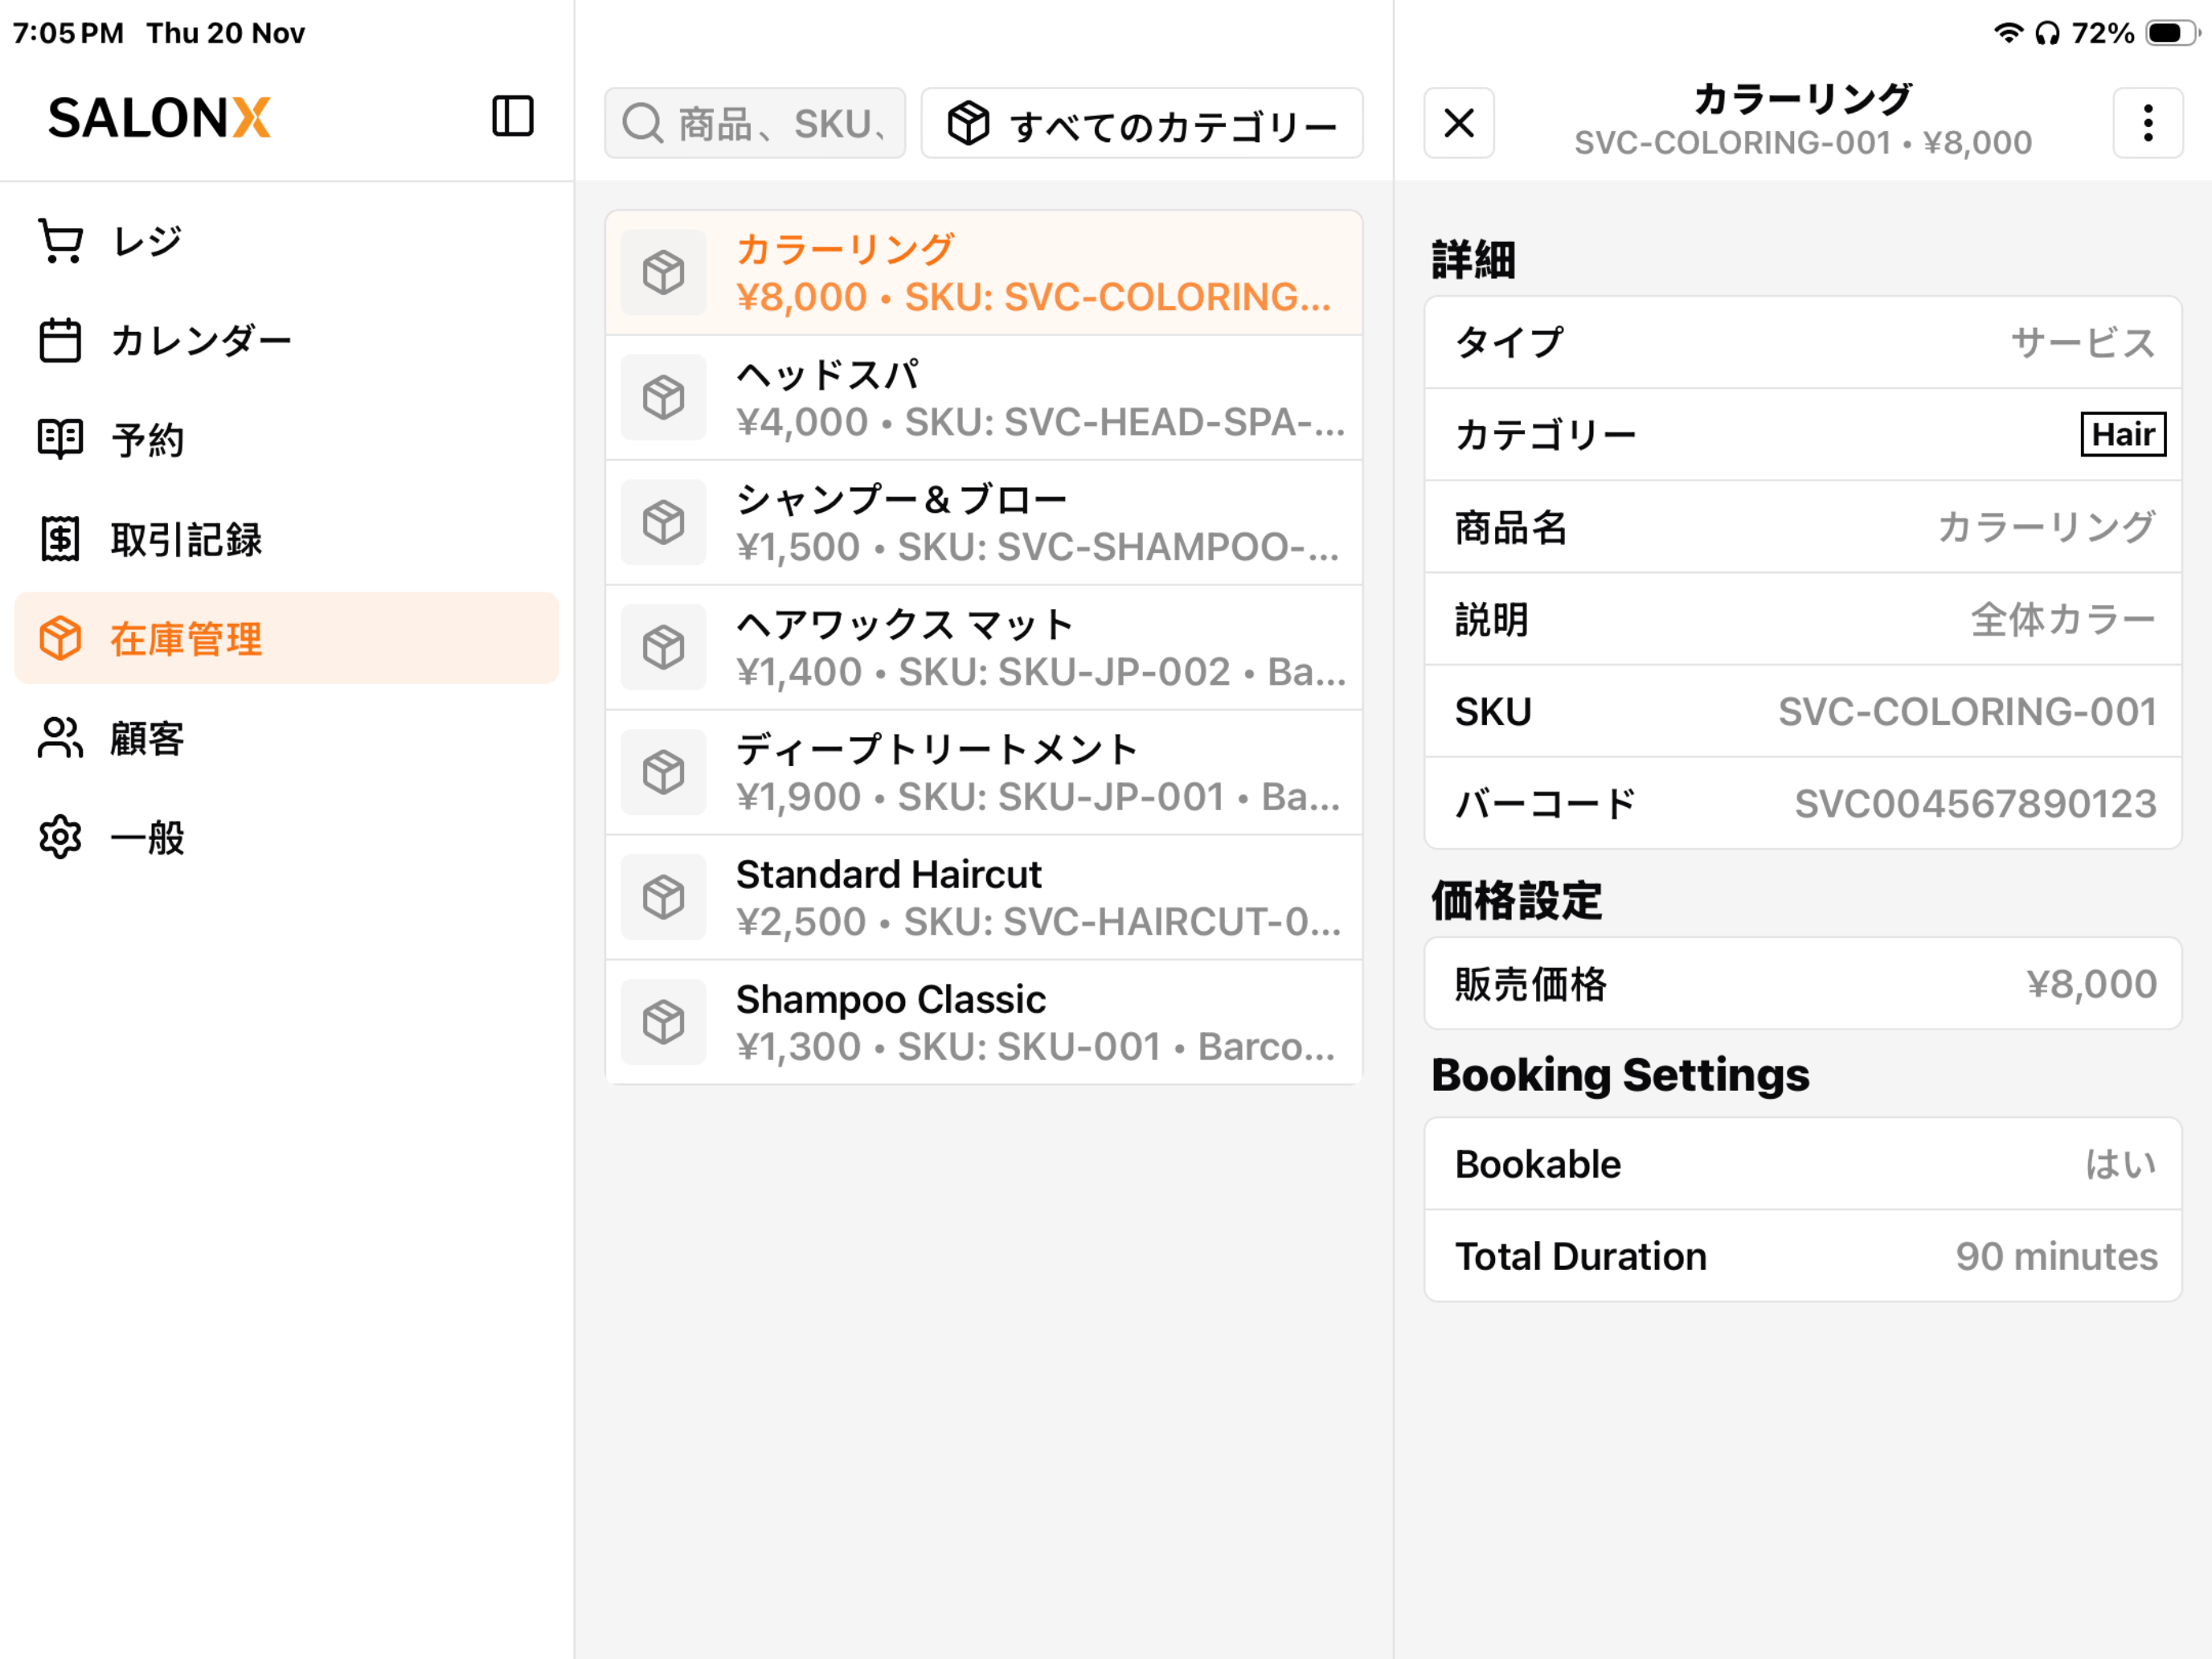Focus the 商品、SKU search field
Screen dimensions: 2212x1659
coord(755,123)
